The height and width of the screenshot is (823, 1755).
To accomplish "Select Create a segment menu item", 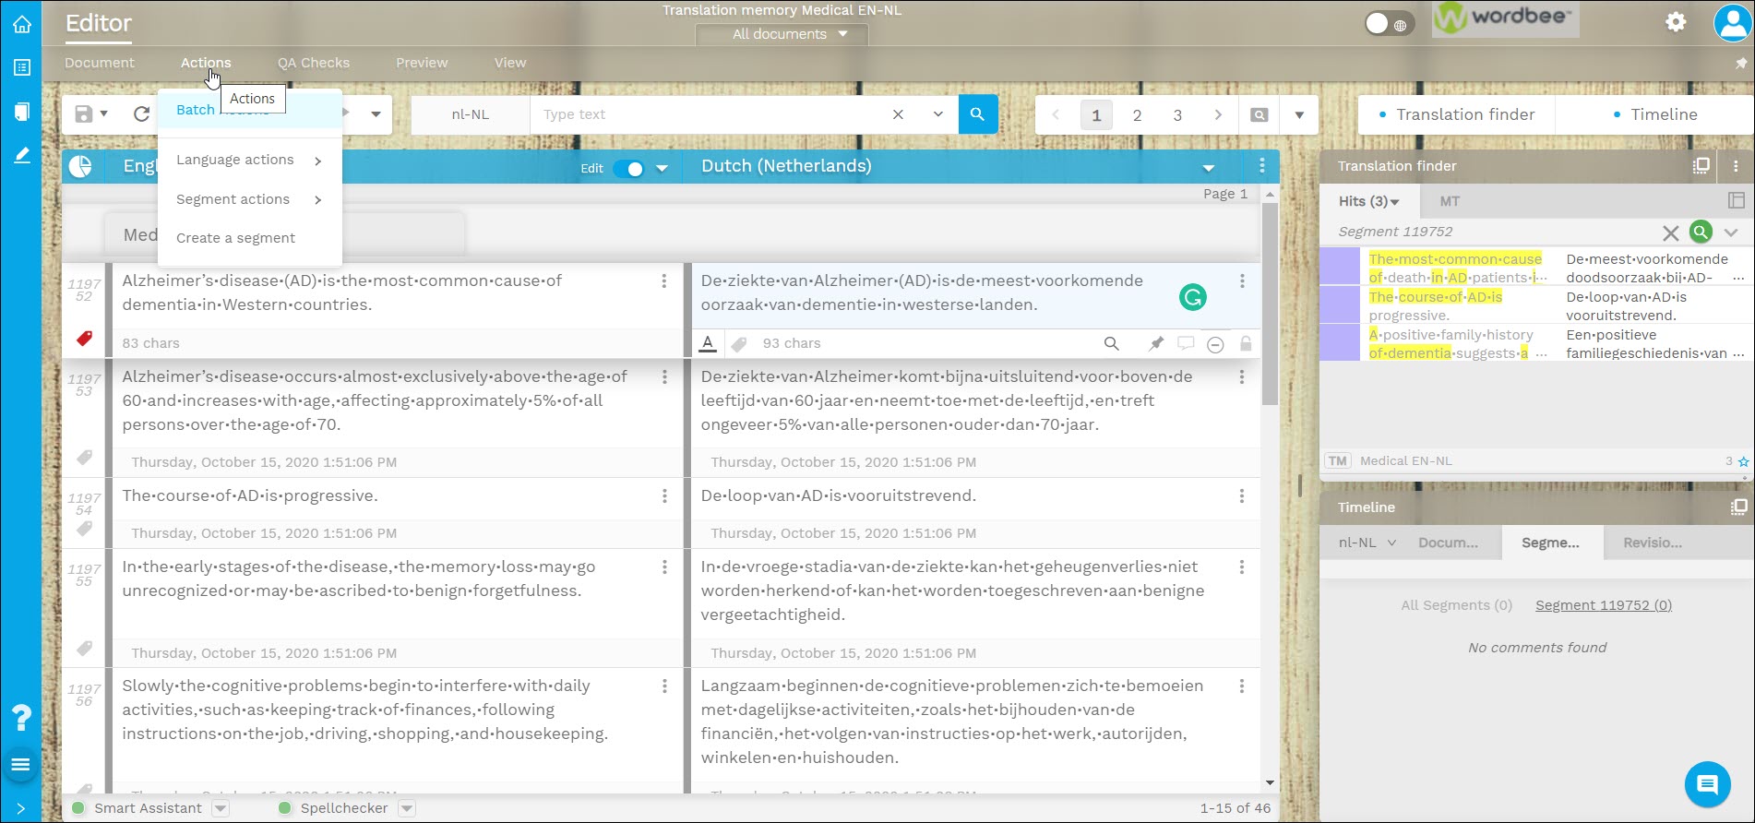I will [x=235, y=238].
